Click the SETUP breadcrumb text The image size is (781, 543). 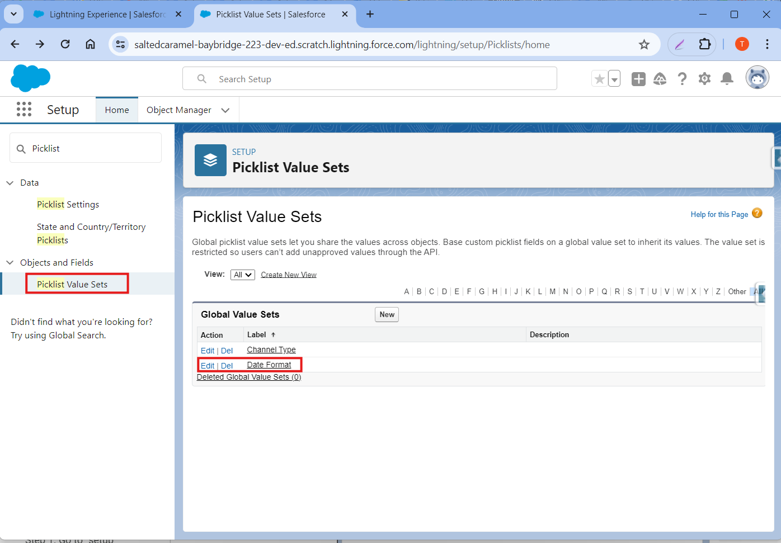point(244,152)
